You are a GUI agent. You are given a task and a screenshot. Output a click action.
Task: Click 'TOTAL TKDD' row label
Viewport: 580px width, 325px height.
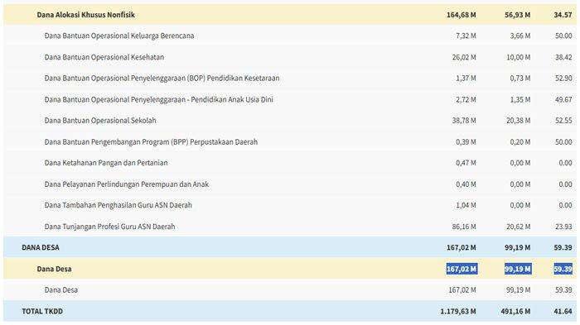[42, 311]
